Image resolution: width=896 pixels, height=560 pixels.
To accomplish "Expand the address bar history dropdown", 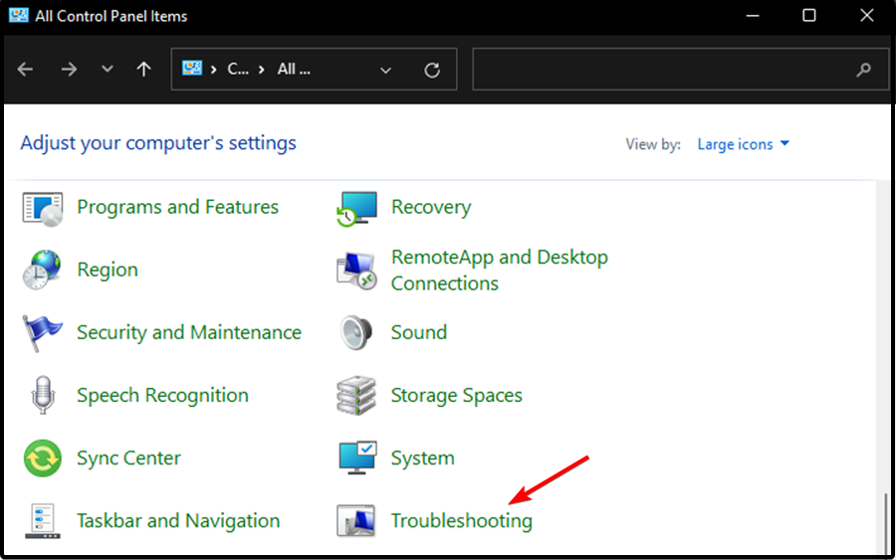I will click(386, 70).
